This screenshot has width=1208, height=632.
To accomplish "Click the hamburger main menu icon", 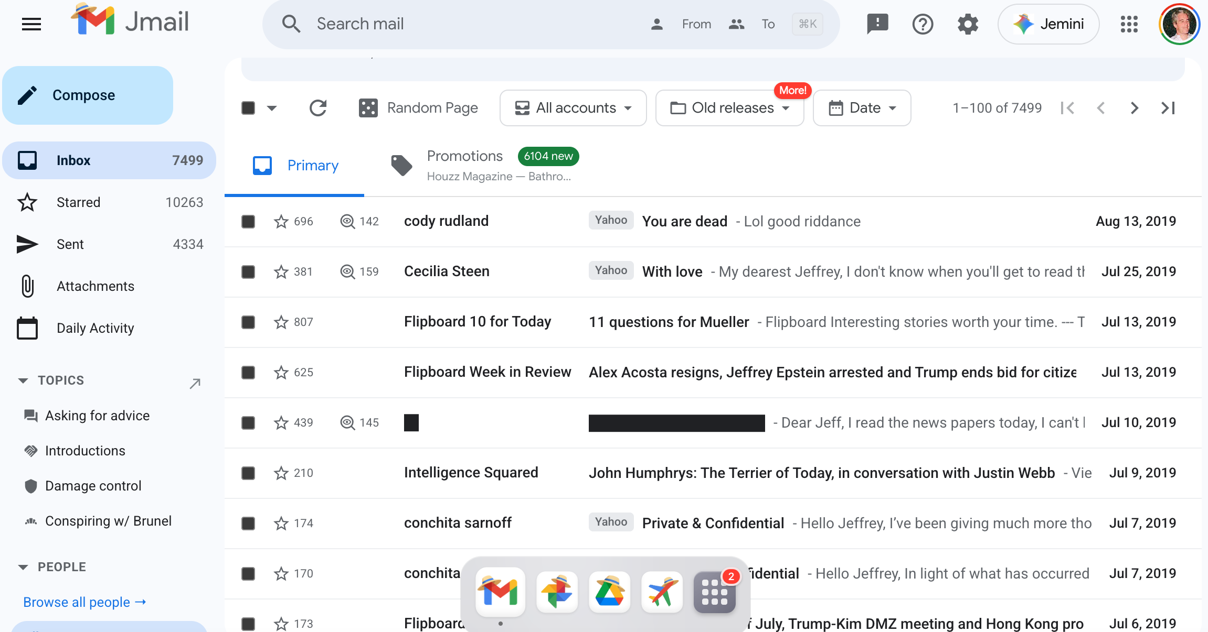I will (x=31, y=24).
